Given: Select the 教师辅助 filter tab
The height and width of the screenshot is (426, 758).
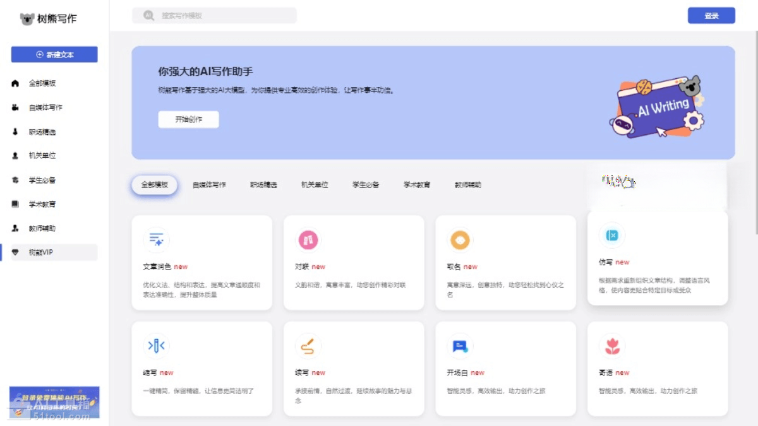Looking at the screenshot, I should tap(468, 185).
